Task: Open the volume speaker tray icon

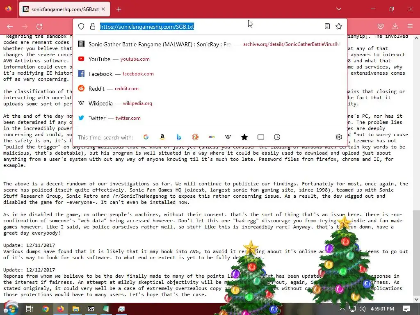Action: pos(362,309)
